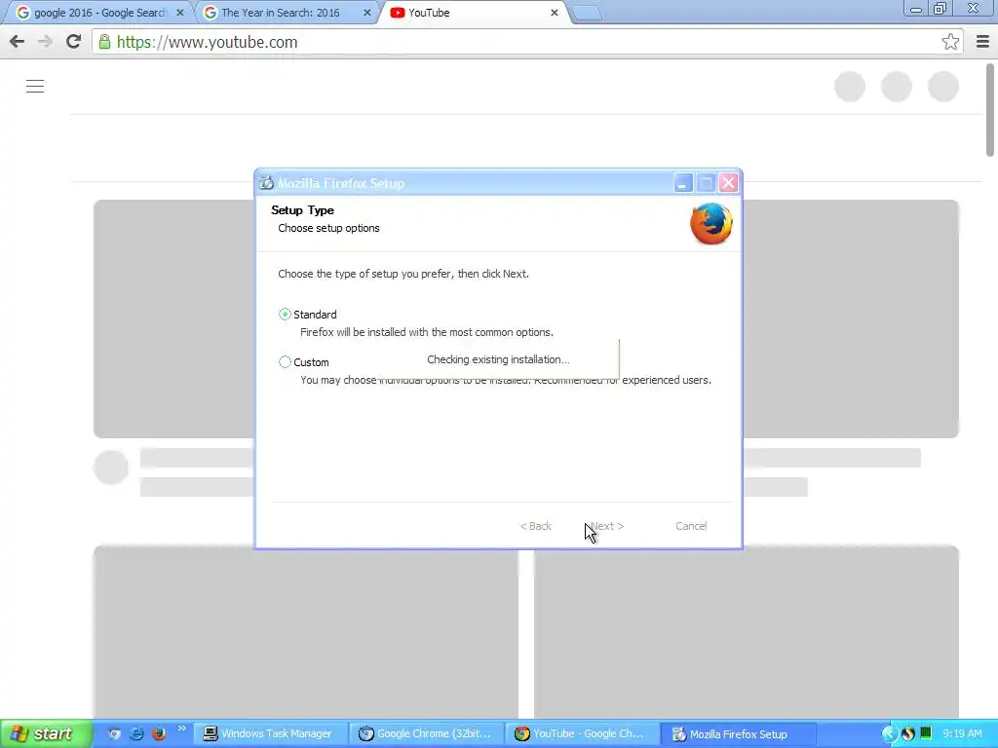The width and height of the screenshot is (998, 748).
Task: Close 'The Year in Search: 2016' tab
Action: [x=367, y=13]
